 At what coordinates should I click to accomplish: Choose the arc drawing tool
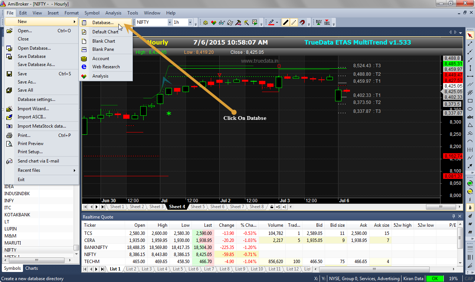[x=470, y=141]
